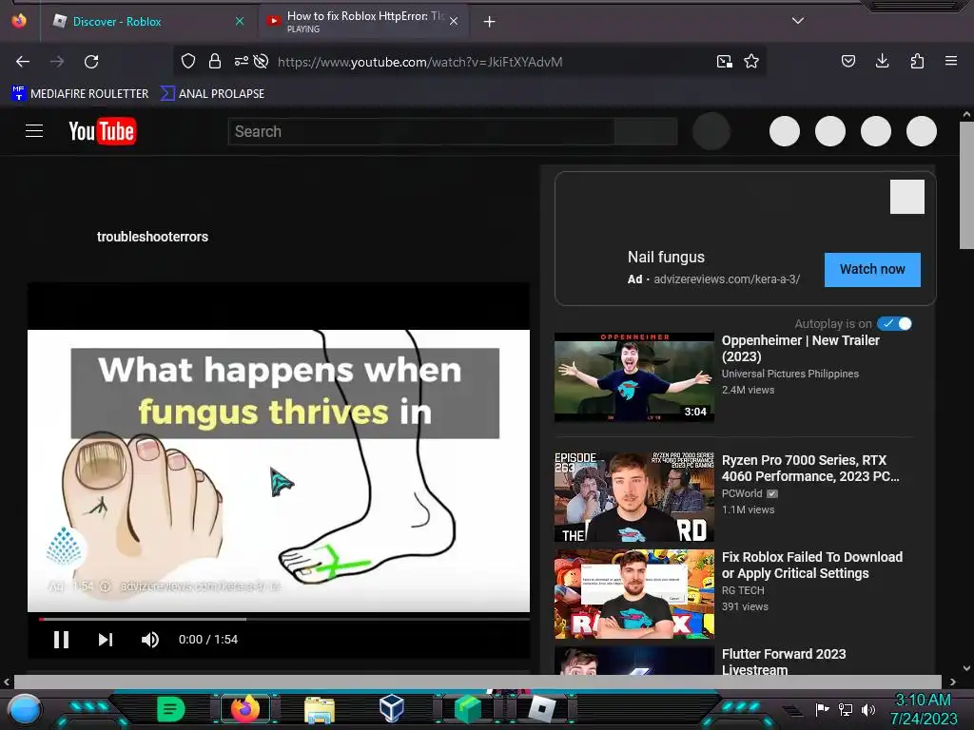This screenshot has height=730, width=974.
Task: Open the Roblox icon in the taskbar
Action: 541,709
